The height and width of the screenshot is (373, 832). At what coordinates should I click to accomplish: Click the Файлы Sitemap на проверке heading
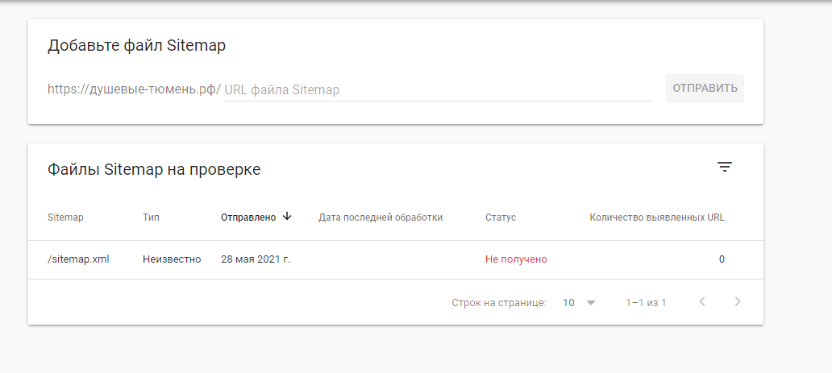click(154, 169)
